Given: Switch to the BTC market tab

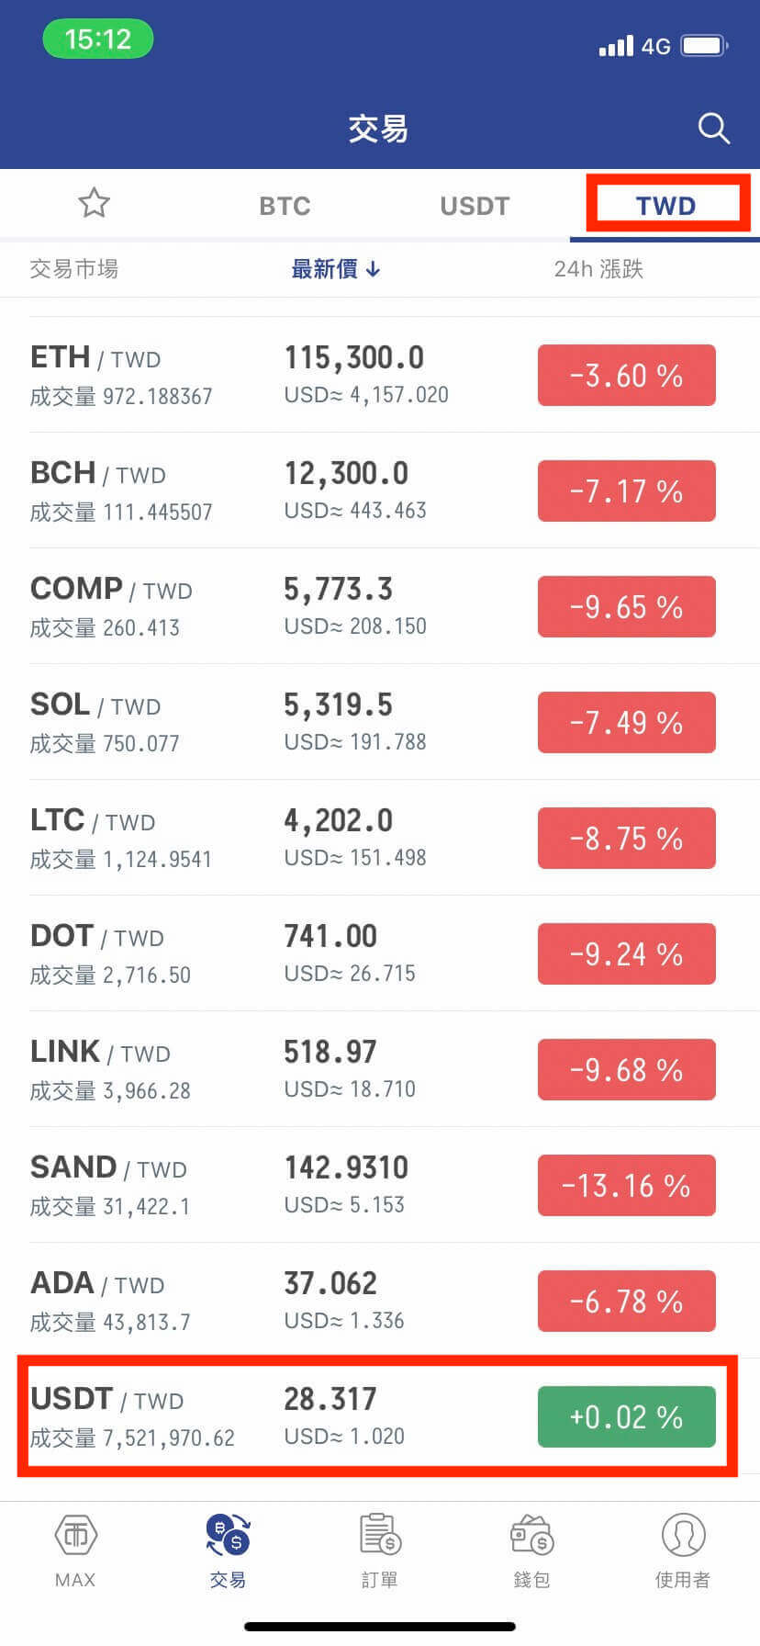Looking at the screenshot, I should (285, 205).
